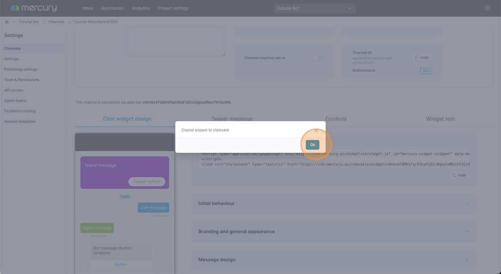Close the copied snippet dialog
This screenshot has width=501, height=274.
tap(316, 131)
